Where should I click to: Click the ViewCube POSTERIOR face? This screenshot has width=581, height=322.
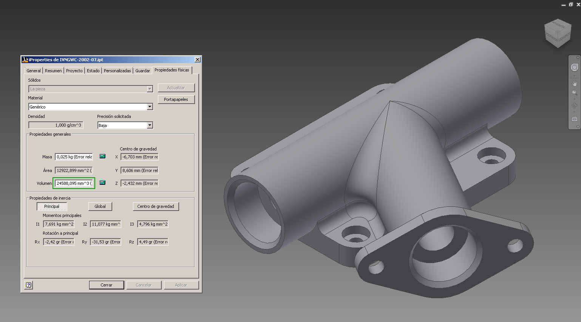click(551, 36)
